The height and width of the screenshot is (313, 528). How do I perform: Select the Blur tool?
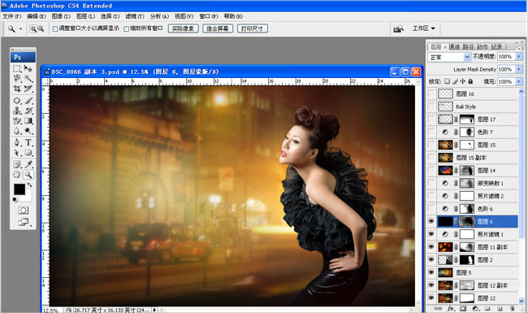click(17, 131)
